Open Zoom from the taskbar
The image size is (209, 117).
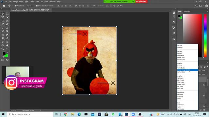133,114
